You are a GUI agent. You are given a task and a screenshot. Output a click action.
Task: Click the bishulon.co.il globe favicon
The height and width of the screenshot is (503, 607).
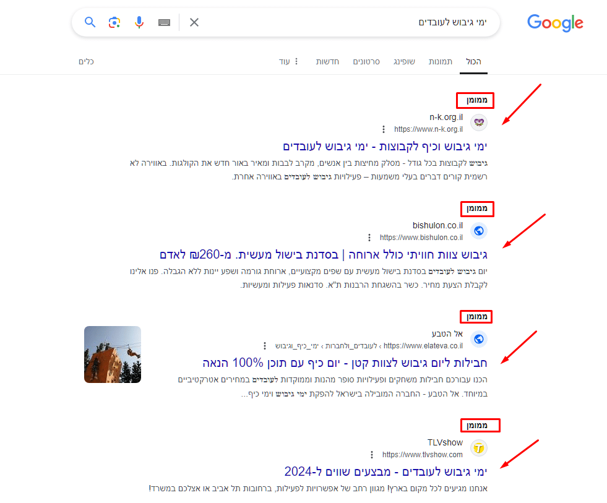479,231
